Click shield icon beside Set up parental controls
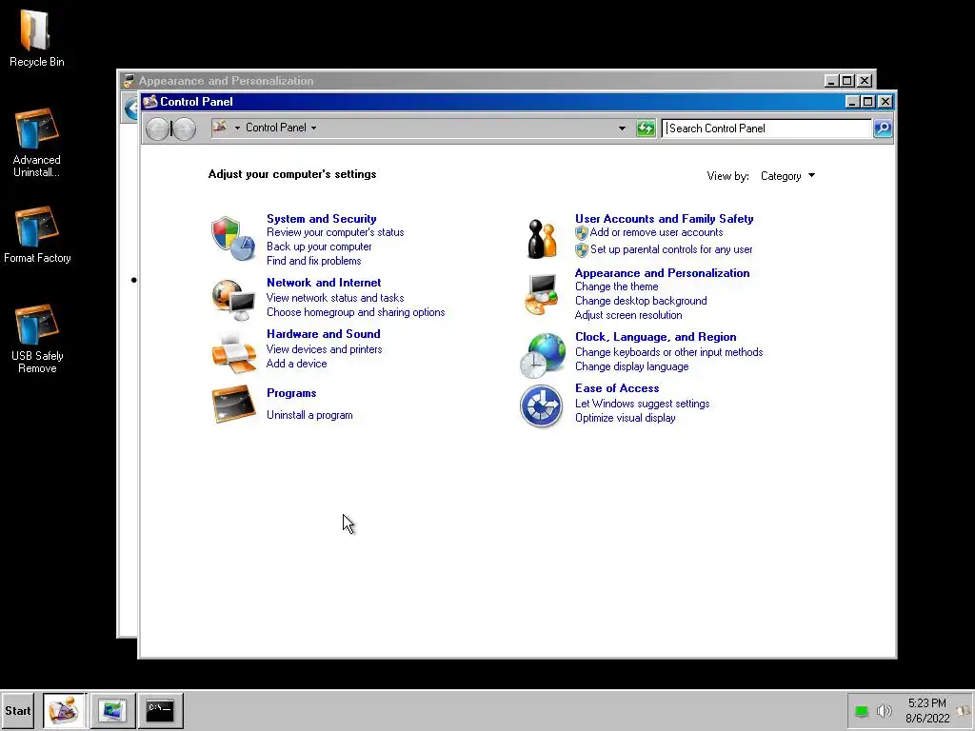 (x=582, y=250)
